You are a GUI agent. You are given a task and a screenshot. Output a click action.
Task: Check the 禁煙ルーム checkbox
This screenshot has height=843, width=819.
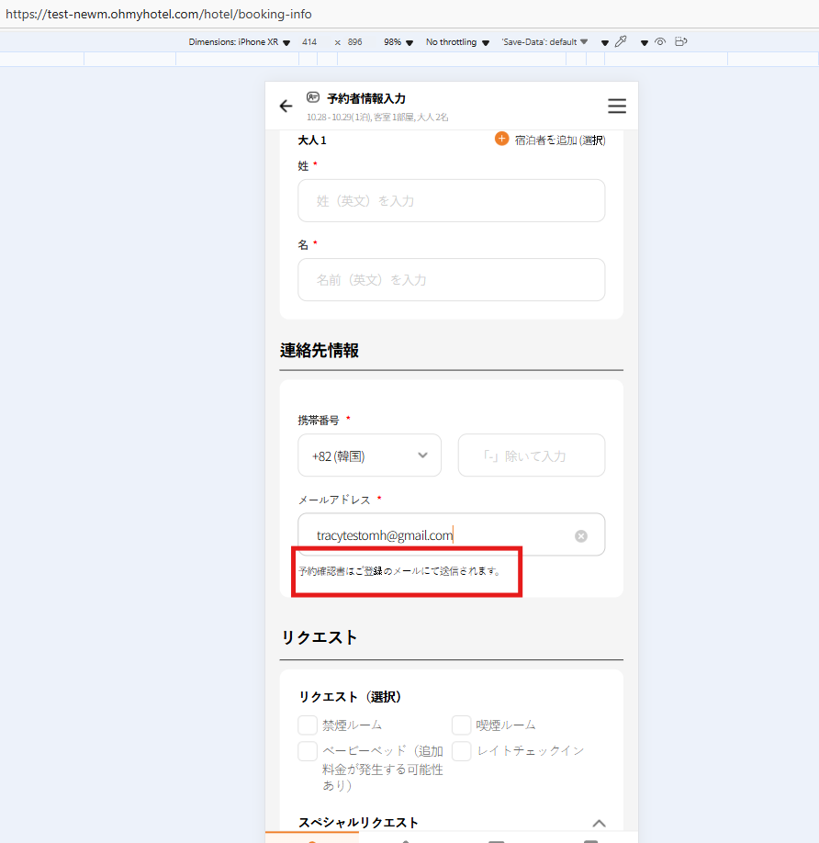coord(308,725)
